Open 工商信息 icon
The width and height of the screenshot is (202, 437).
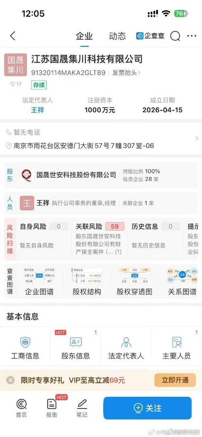pyautogui.click(x=25, y=342)
